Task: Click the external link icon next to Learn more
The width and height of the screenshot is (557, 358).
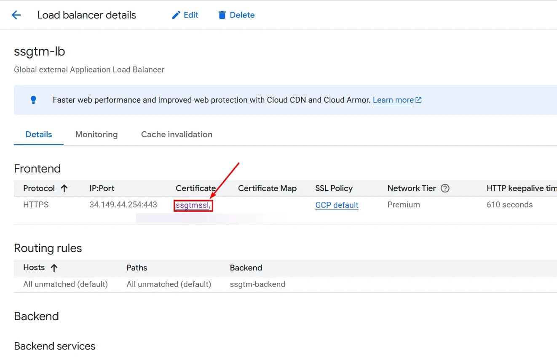Action: point(418,100)
